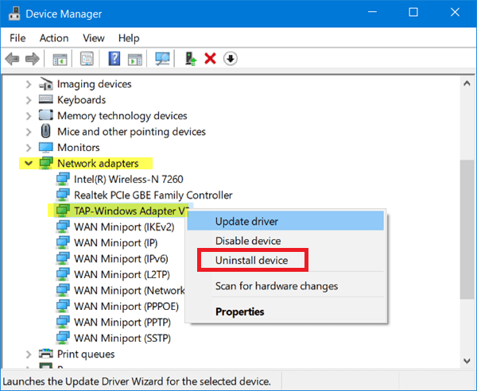The image size is (477, 391).
Task: Expand the Monitors node
Action: pyautogui.click(x=29, y=148)
